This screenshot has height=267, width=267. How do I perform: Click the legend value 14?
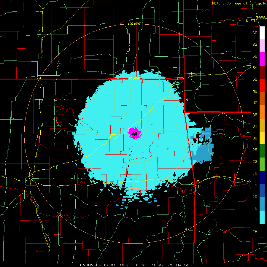coord(255,185)
